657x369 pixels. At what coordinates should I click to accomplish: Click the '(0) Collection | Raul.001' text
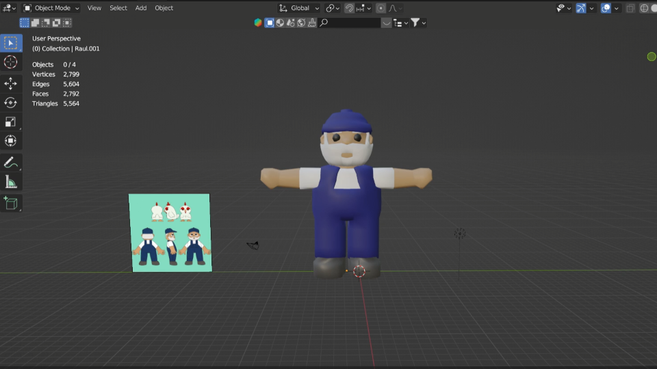tap(66, 49)
